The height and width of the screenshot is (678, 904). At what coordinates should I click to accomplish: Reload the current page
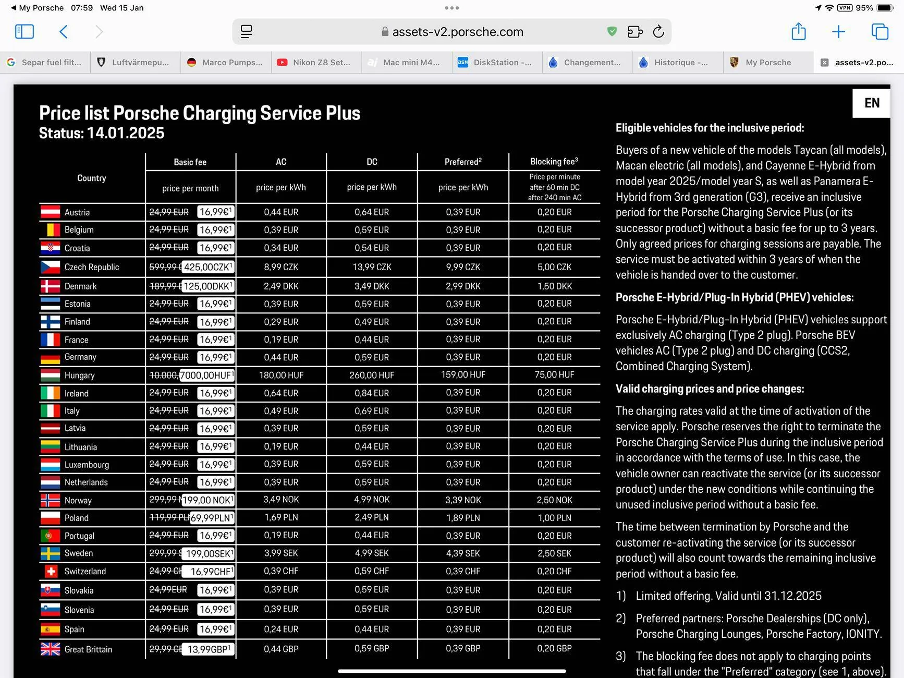tap(658, 32)
